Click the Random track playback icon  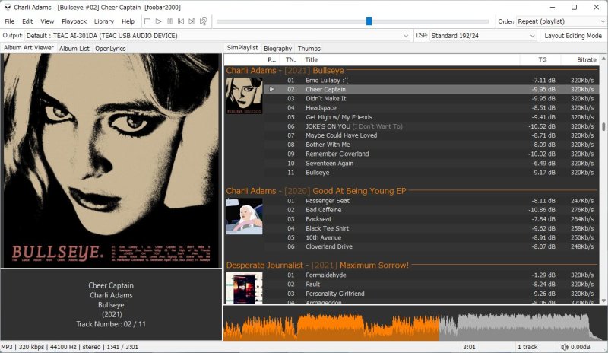pyautogui.click(x=203, y=21)
